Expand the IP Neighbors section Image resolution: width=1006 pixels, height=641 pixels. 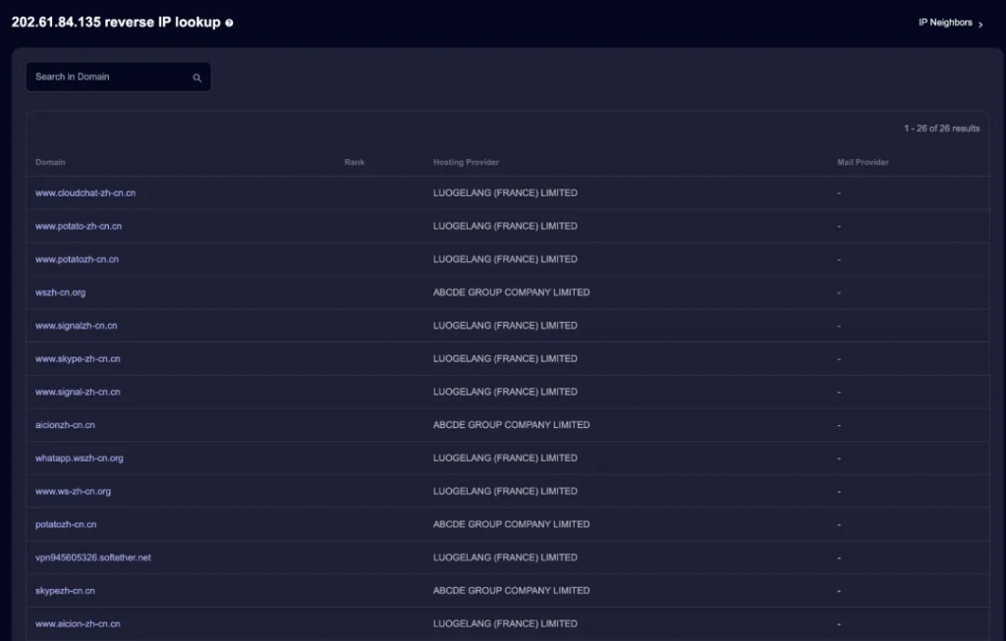tap(946, 22)
